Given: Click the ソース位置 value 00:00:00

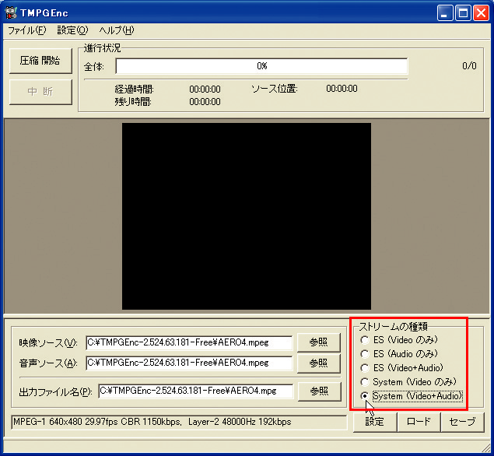Looking at the screenshot, I should coord(342,89).
